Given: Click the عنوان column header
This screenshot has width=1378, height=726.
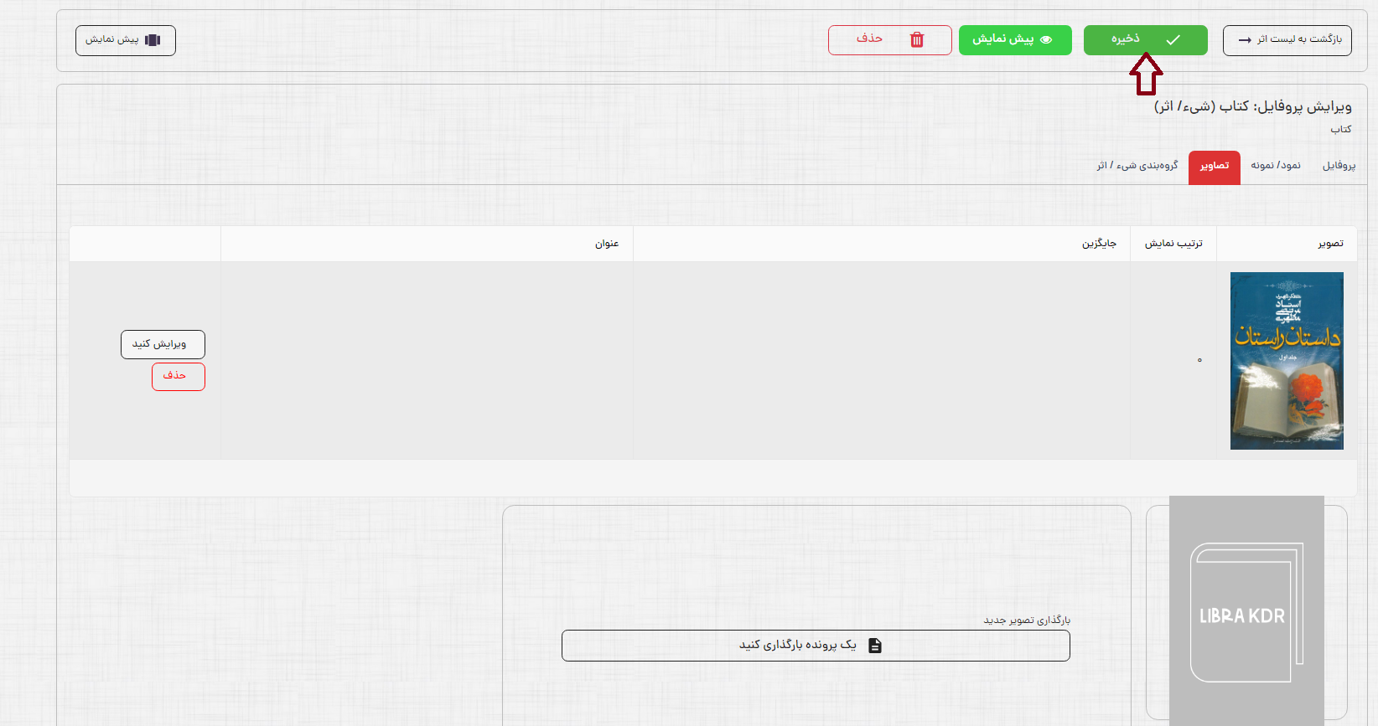Looking at the screenshot, I should [x=607, y=244].
